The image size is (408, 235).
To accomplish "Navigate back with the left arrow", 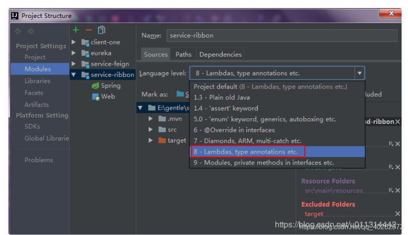I will 18,31.
